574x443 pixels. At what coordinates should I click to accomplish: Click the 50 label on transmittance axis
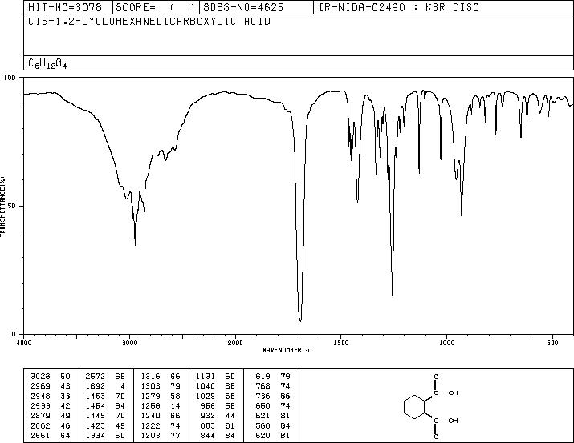tap(12, 206)
